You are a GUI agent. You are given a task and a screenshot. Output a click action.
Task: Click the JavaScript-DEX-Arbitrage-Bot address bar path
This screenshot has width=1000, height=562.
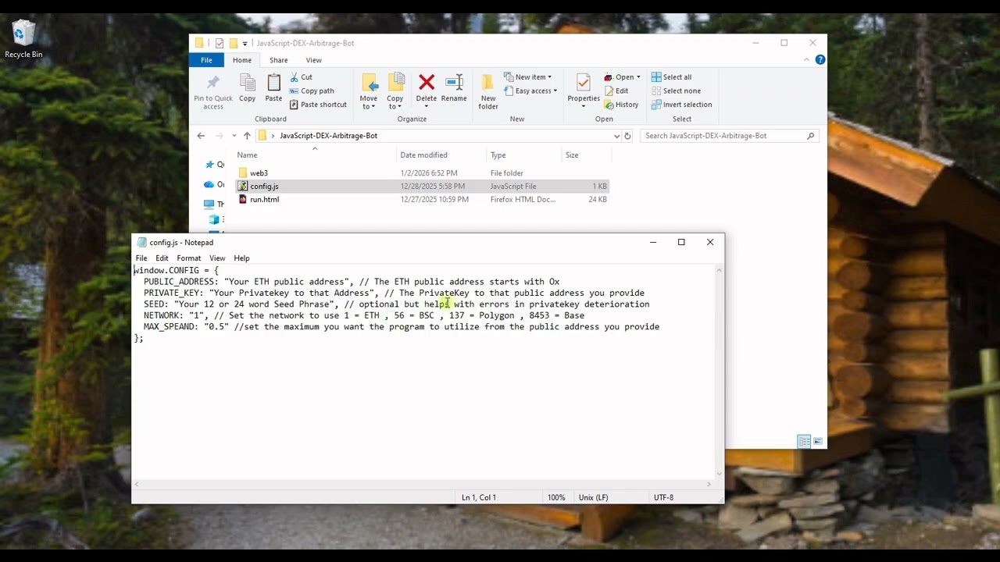point(328,136)
